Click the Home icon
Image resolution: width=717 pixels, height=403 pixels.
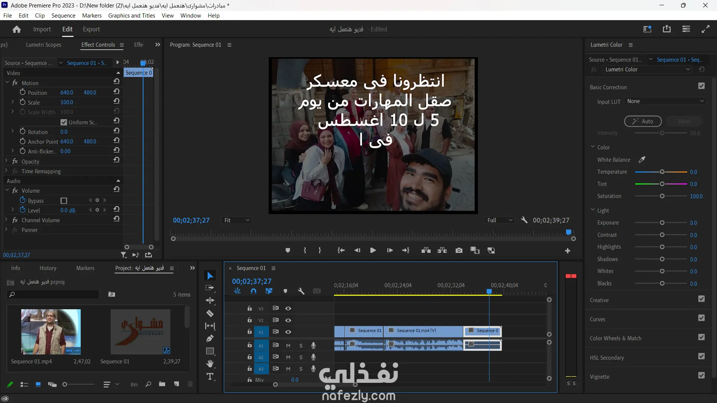[x=16, y=29]
